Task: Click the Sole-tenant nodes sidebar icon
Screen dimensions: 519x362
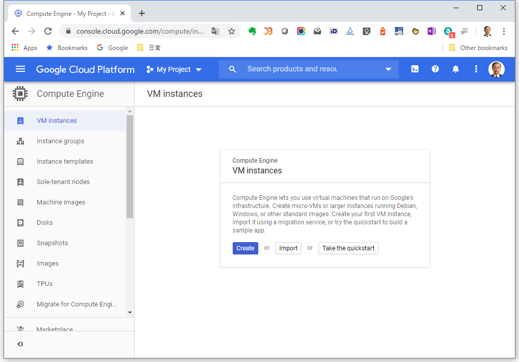Action: click(x=20, y=182)
